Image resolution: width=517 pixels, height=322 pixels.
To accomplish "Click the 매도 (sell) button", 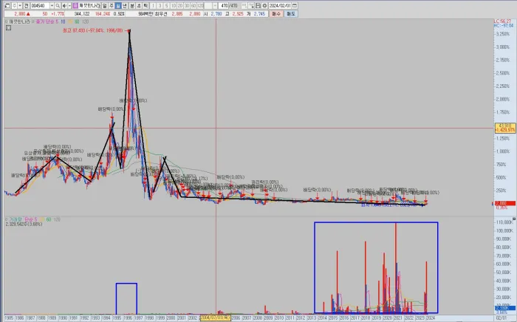I will 291,14.
